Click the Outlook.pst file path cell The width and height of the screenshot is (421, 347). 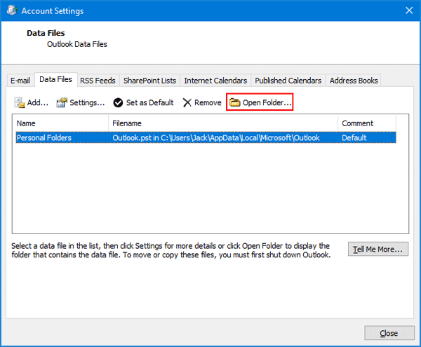point(216,138)
